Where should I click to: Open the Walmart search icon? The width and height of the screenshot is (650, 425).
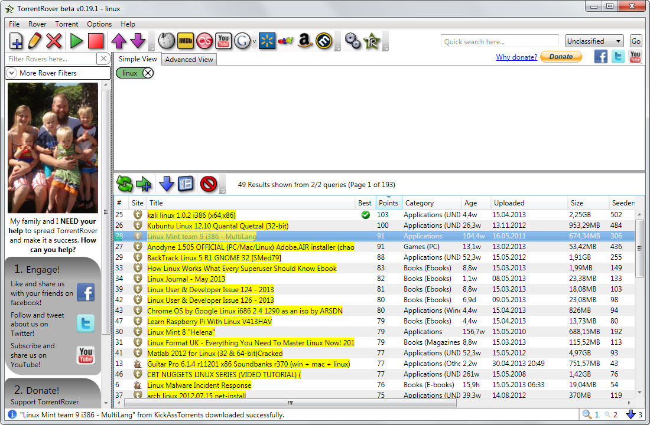click(x=267, y=41)
